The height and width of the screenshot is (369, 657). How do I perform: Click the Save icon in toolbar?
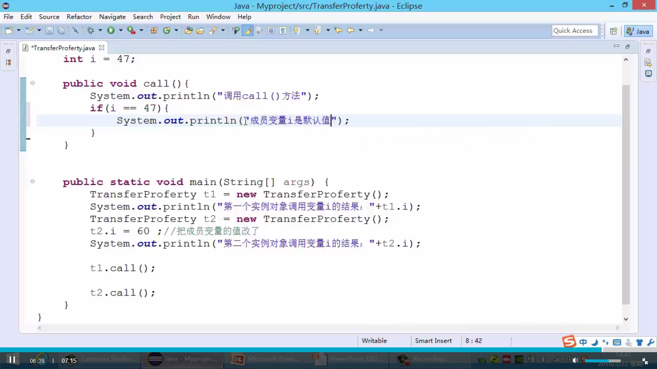point(50,30)
